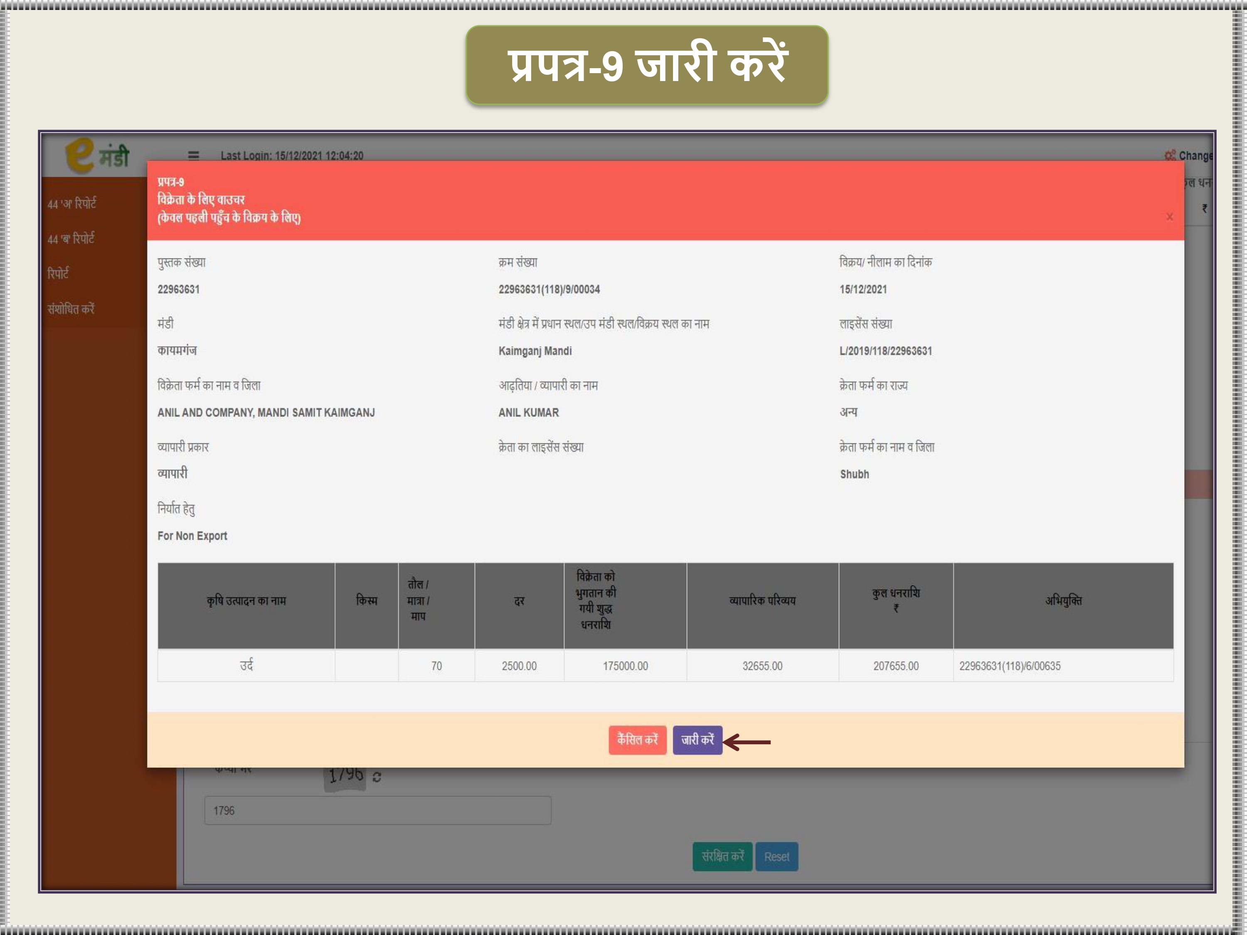The width and height of the screenshot is (1247, 935).
Task: Click the captcha input field containing 1796
Action: point(378,810)
